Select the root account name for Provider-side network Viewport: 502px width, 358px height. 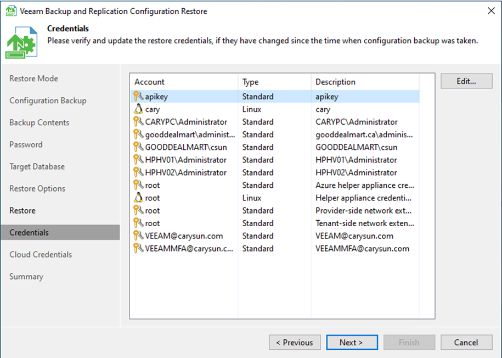153,210
